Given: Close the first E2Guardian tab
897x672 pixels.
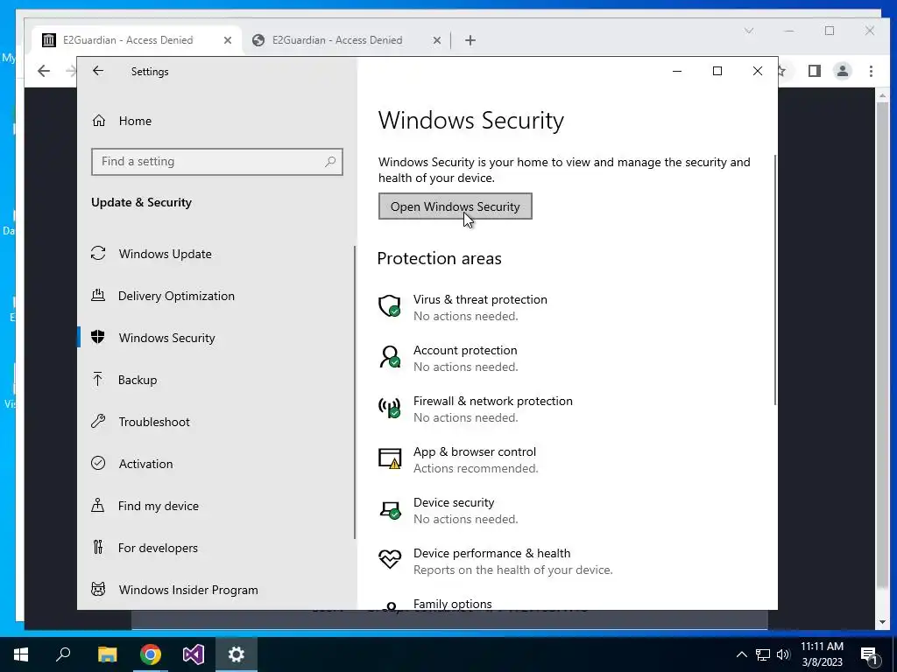Looking at the screenshot, I should pos(228,40).
